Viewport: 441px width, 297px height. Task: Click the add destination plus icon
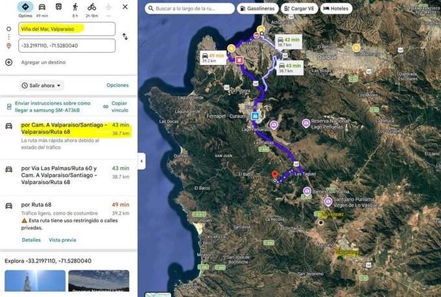pyautogui.click(x=8, y=62)
